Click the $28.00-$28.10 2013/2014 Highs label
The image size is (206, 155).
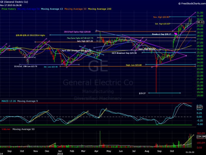pyautogui.click(x=30, y=35)
